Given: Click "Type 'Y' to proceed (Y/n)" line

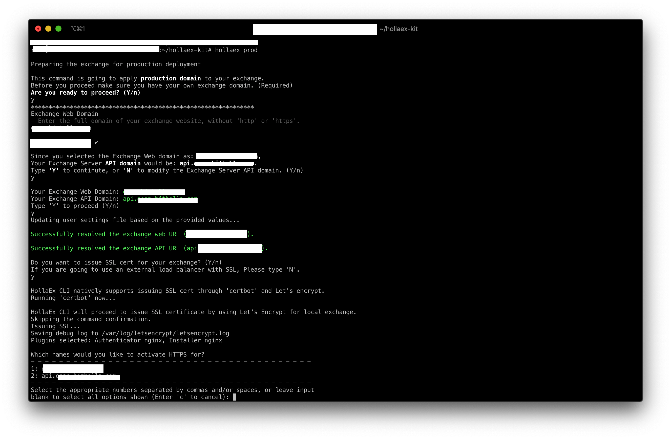Looking at the screenshot, I should (x=75, y=206).
